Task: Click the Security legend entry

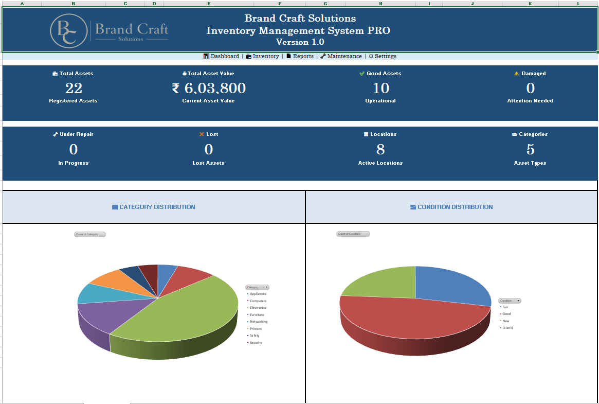Action: (x=256, y=343)
